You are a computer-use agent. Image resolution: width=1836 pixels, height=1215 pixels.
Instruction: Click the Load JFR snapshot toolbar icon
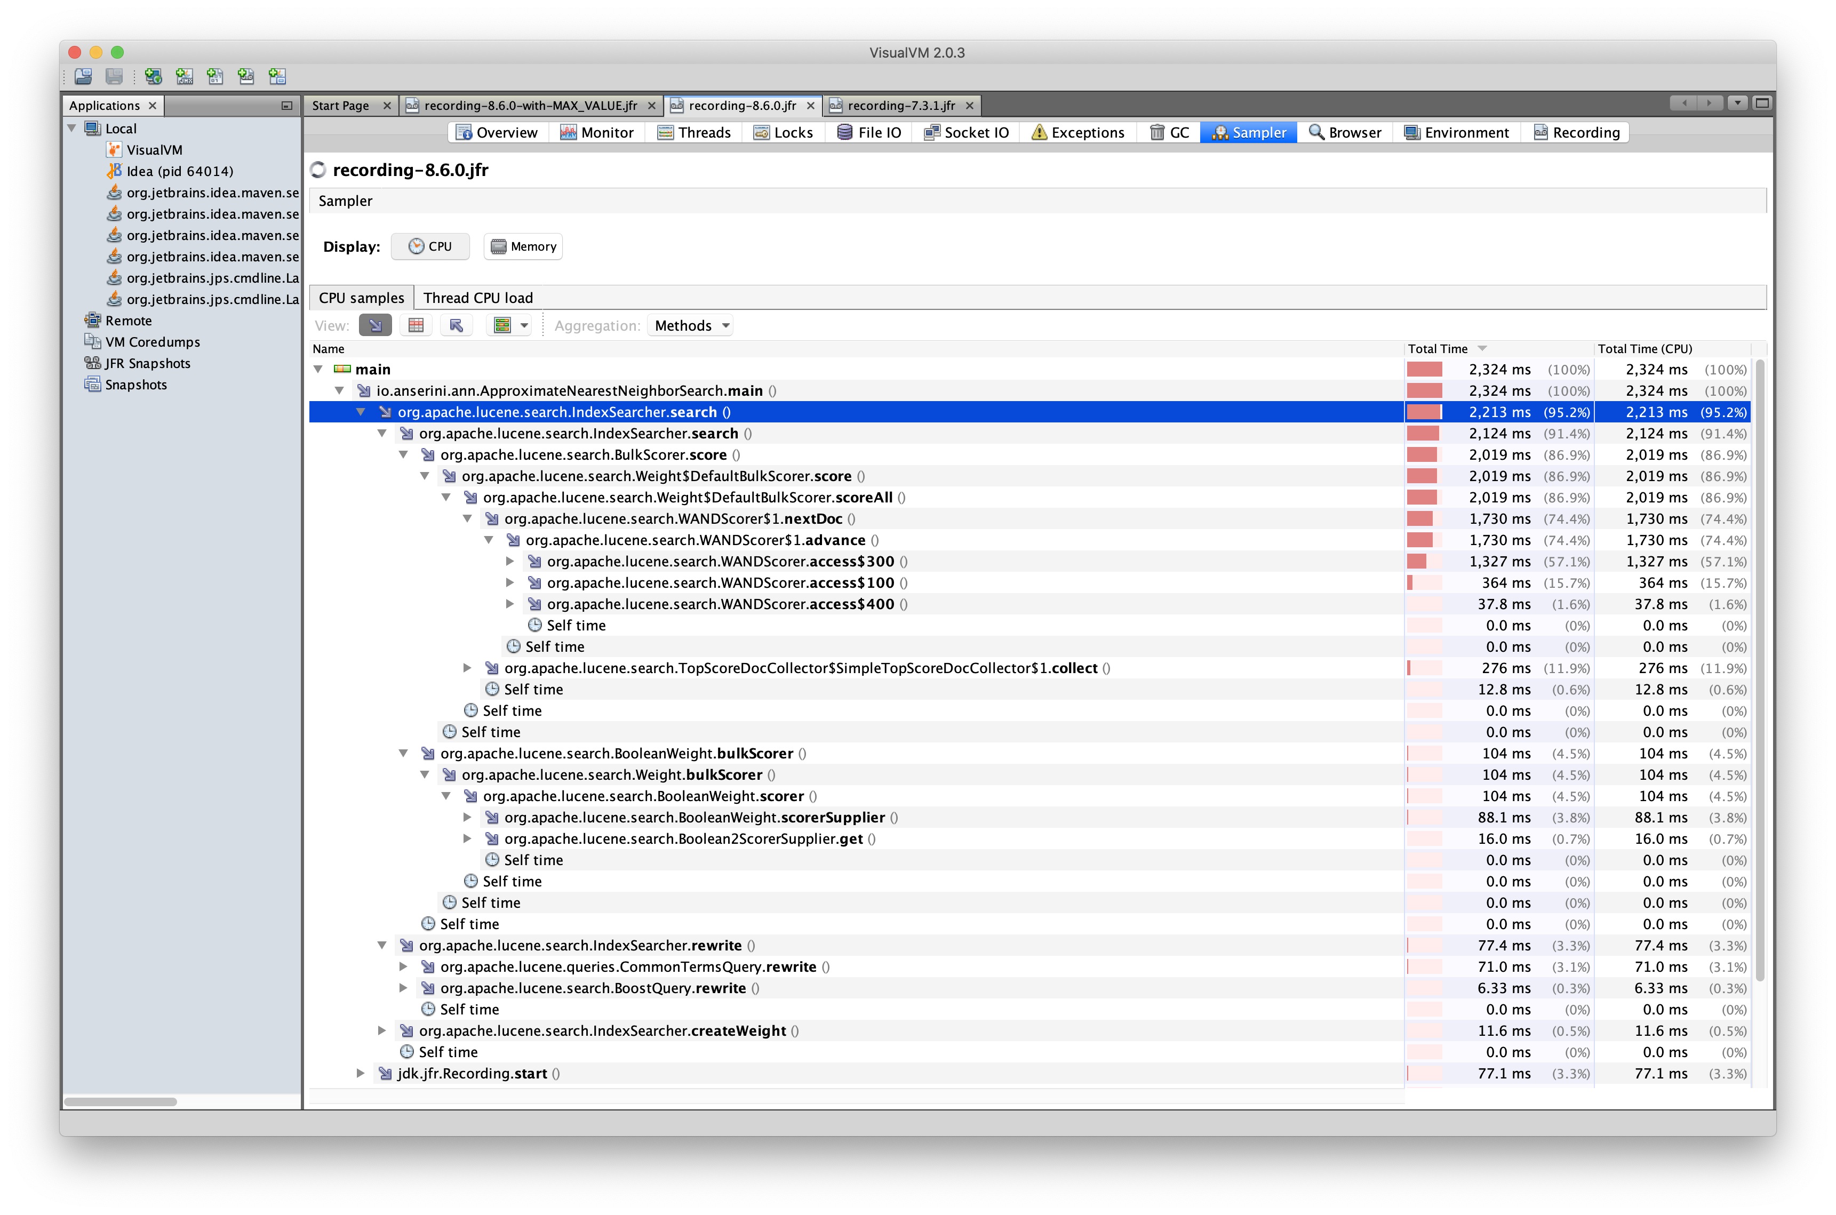click(x=246, y=76)
